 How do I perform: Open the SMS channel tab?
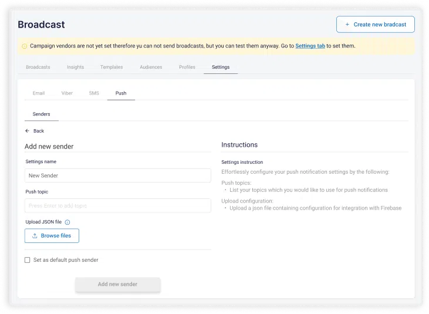coord(94,93)
